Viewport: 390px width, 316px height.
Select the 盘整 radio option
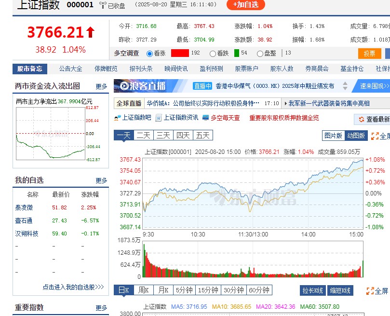click(x=259, y=54)
